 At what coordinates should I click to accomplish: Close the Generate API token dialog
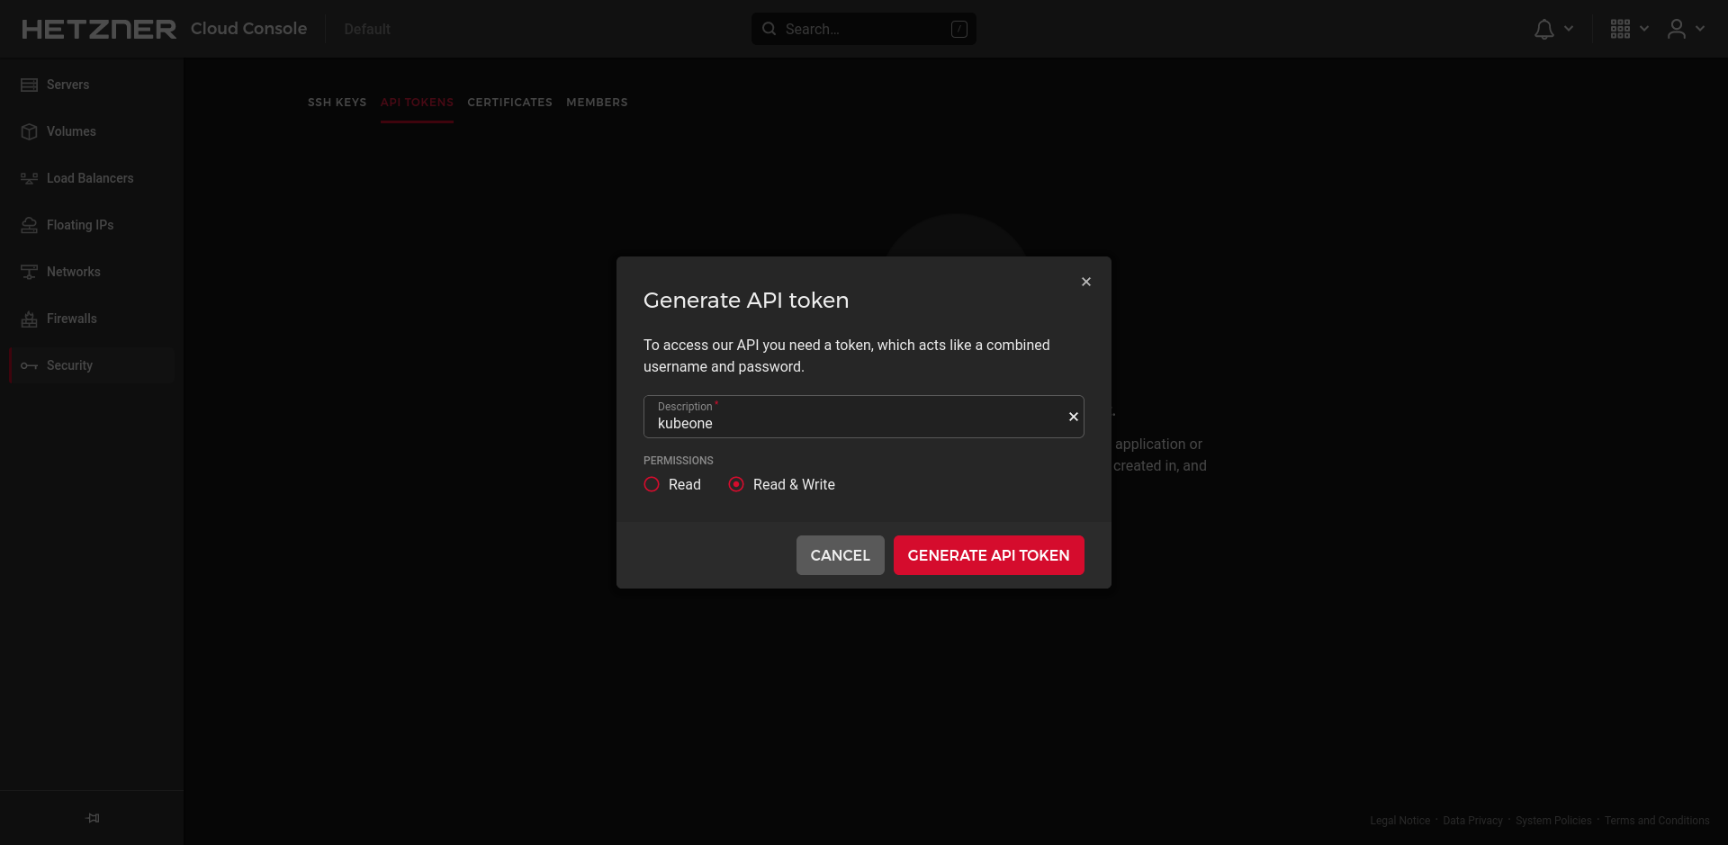pos(1086,282)
